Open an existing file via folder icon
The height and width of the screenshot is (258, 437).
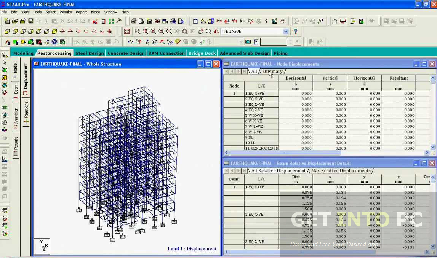(15, 21)
